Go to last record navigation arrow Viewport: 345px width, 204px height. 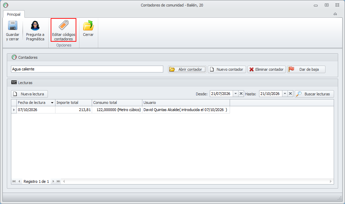tap(58, 181)
